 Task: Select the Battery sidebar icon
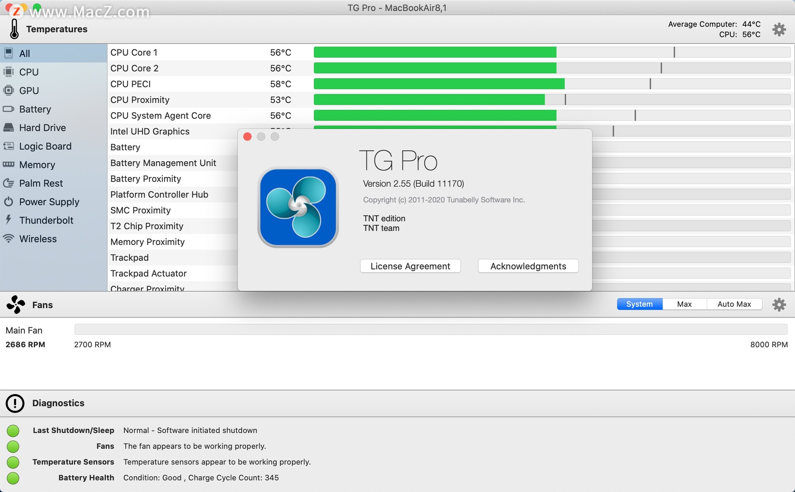8,109
